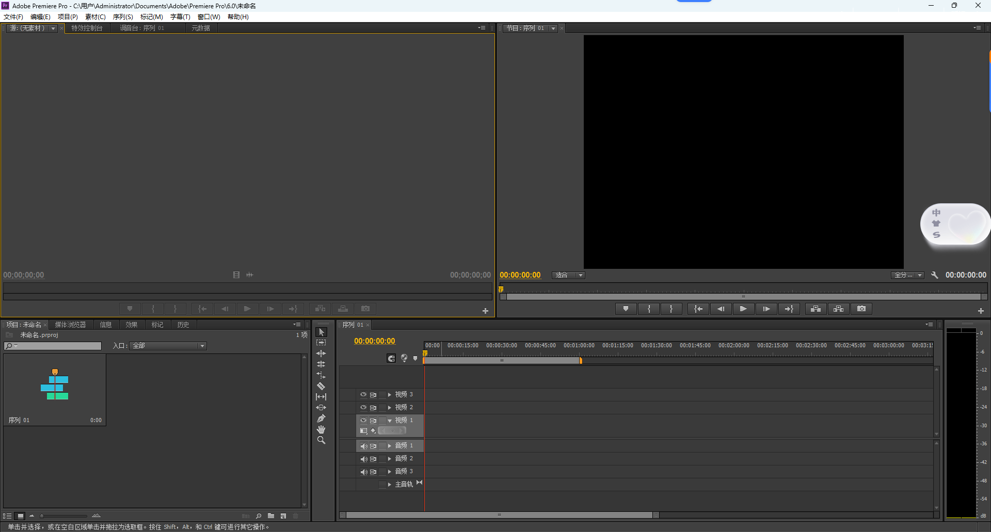This screenshot has height=532, width=991.
Task: Mute the 音频 1 track speaker toggle
Action: (363, 445)
